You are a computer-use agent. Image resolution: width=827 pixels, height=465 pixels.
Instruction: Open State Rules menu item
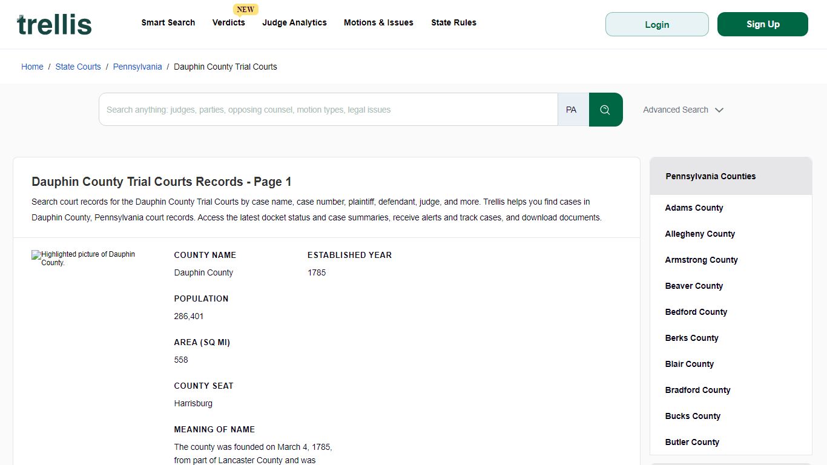pyautogui.click(x=454, y=22)
